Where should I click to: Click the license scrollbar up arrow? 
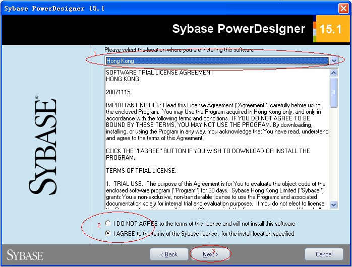(334, 73)
